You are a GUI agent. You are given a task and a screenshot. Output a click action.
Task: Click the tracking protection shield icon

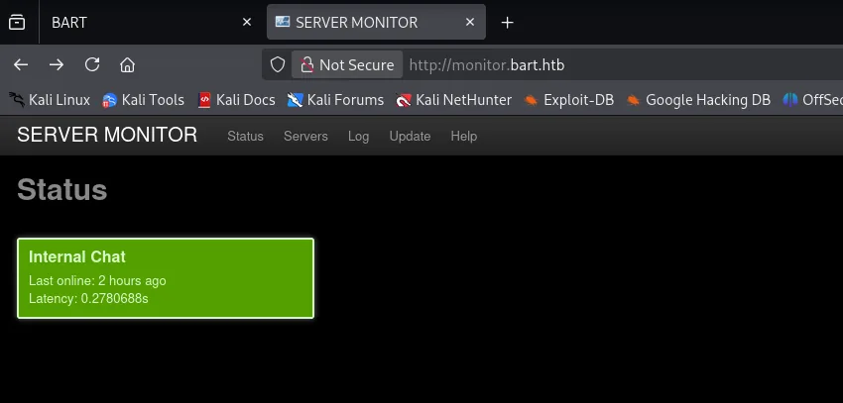tap(278, 65)
